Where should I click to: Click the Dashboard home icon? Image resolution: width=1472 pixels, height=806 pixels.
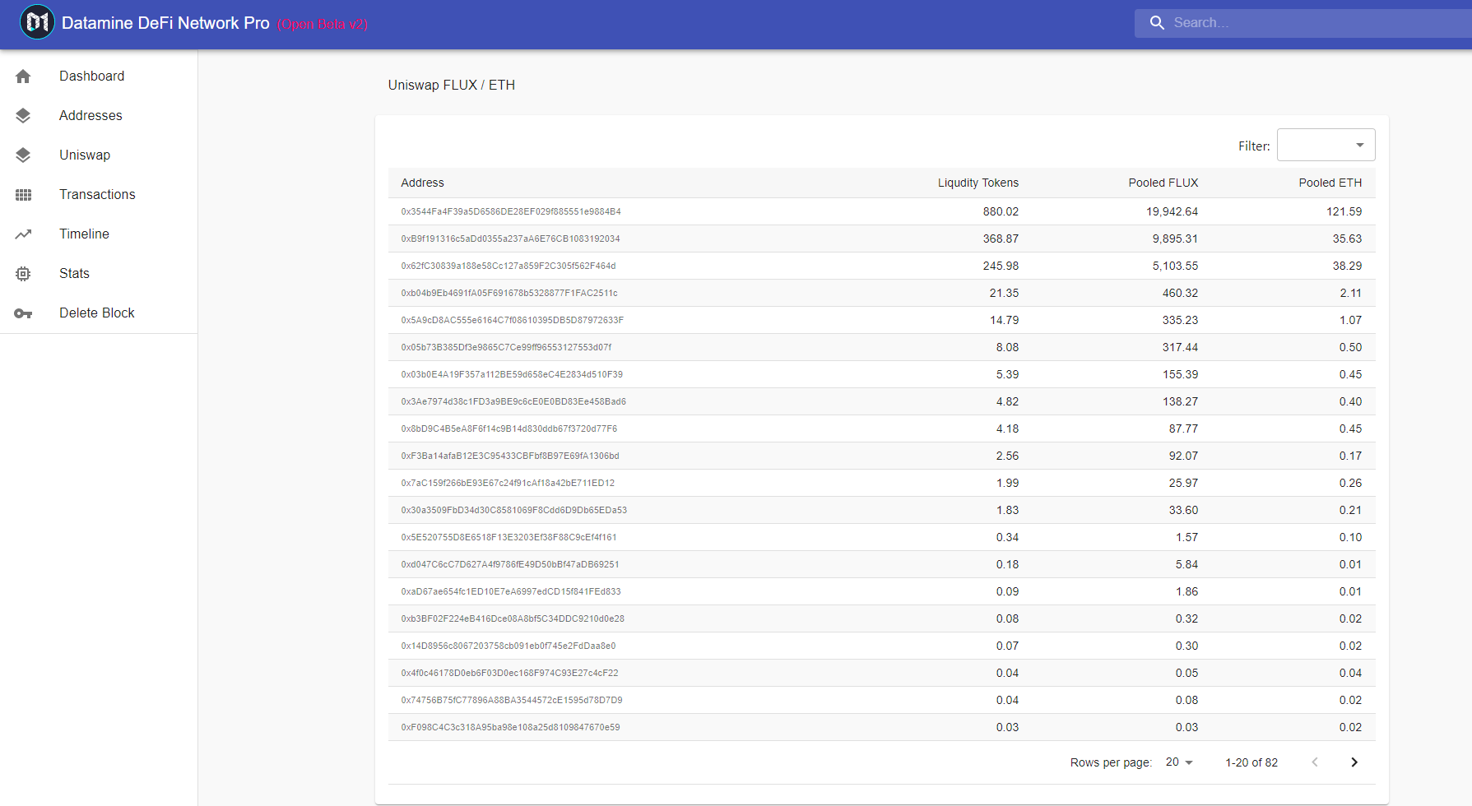pyautogui.click(x=23, y=76)
